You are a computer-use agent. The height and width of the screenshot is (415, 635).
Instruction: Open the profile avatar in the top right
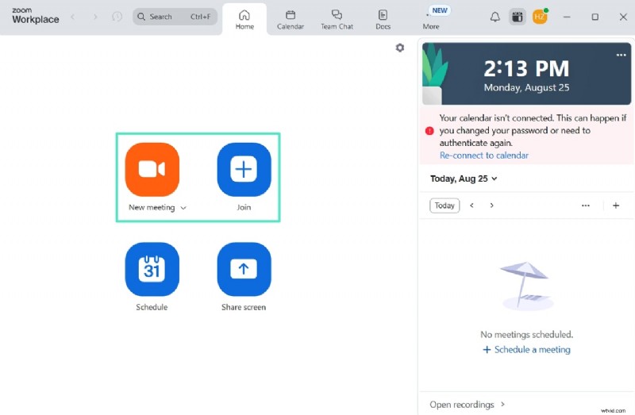[540, 17]
